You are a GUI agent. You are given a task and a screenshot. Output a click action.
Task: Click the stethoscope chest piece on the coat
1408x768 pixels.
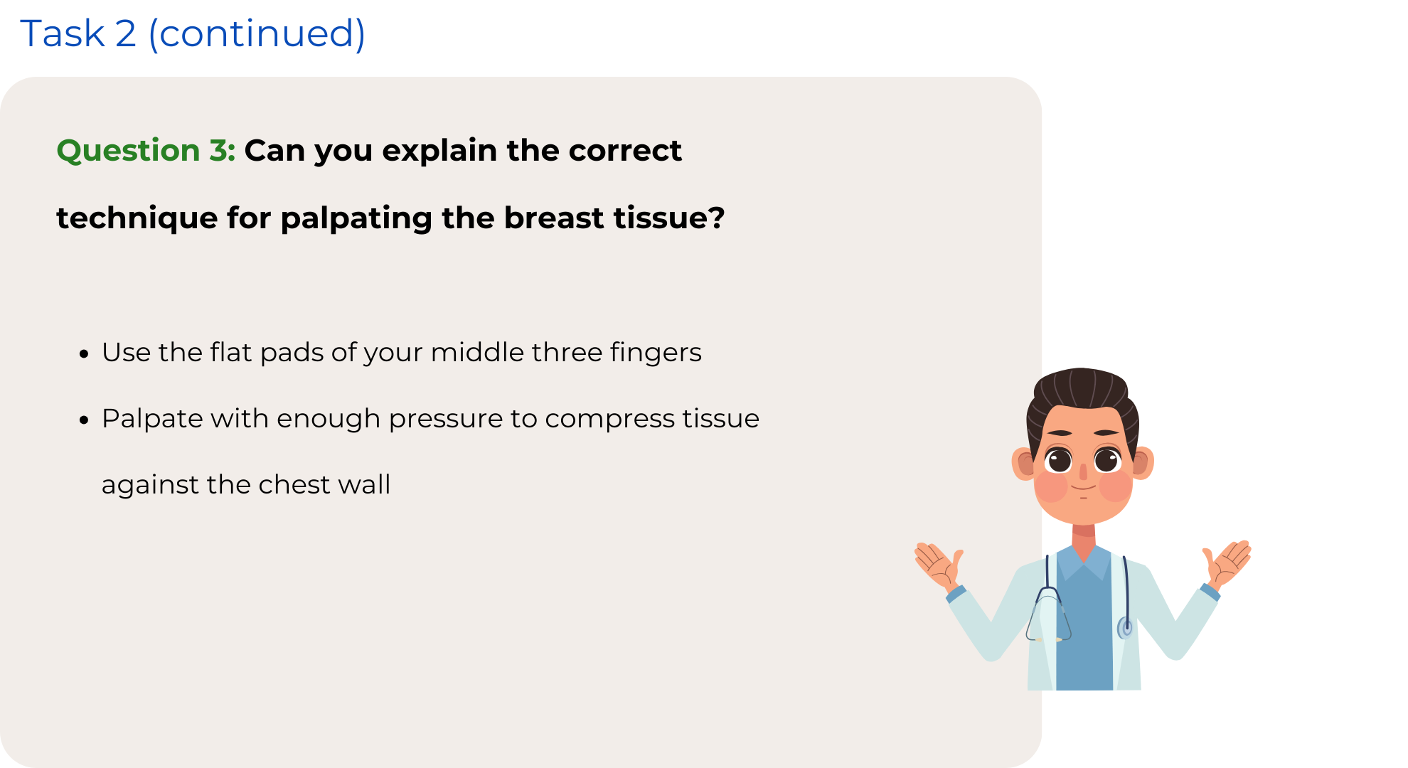pos(1125,628)
